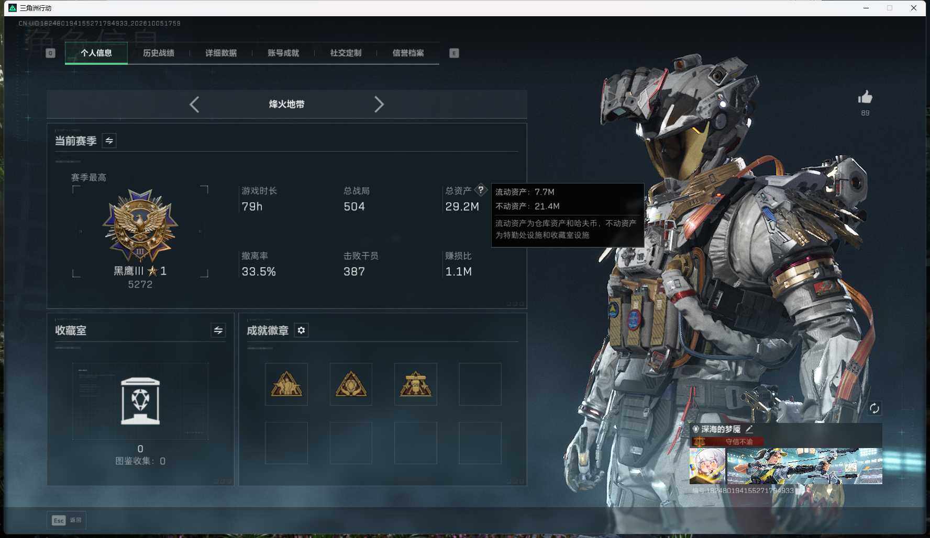Click the question mark next to 总资产
The image size is (930, 538).
[x=481, y=190]
